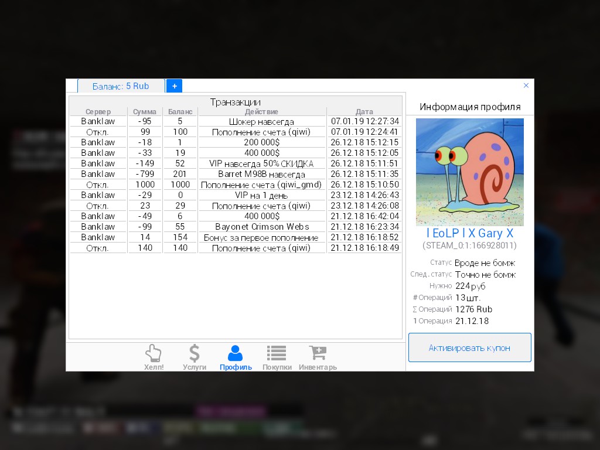
Task: Sort by the Сумма column header
Action: pos(145,111)
